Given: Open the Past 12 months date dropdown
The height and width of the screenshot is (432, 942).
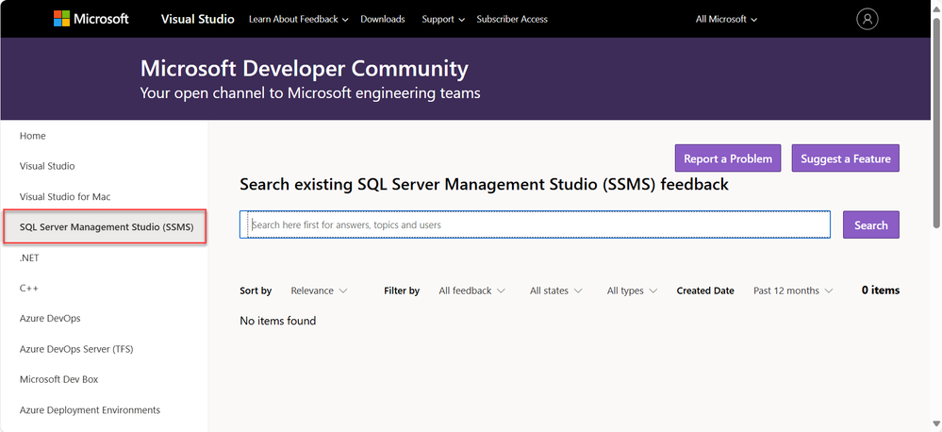Looking at the screenshot, I should (793, 291).
